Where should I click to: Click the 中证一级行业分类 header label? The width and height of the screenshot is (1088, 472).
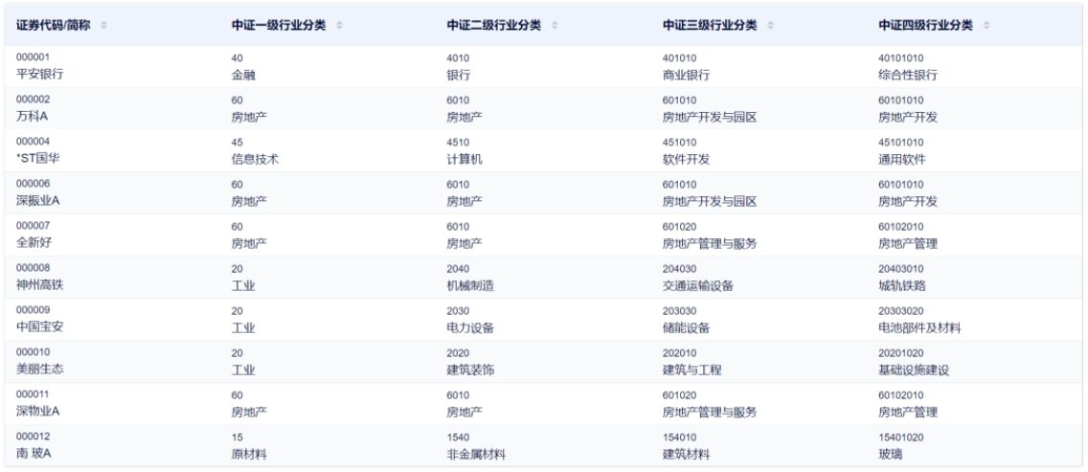(279, 25)
